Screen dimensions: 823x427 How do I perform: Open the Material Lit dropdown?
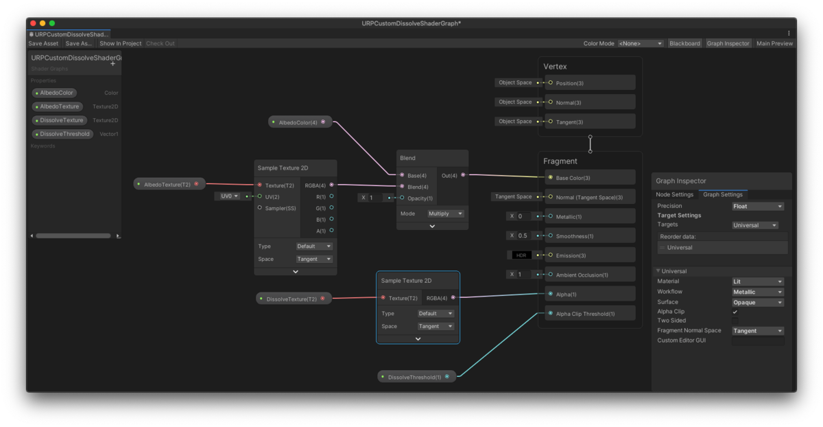[758, 281]
